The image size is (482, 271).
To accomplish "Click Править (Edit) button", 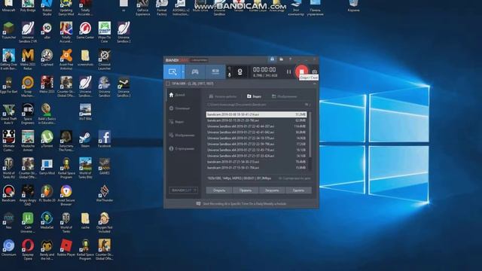I will click(246, 190).
